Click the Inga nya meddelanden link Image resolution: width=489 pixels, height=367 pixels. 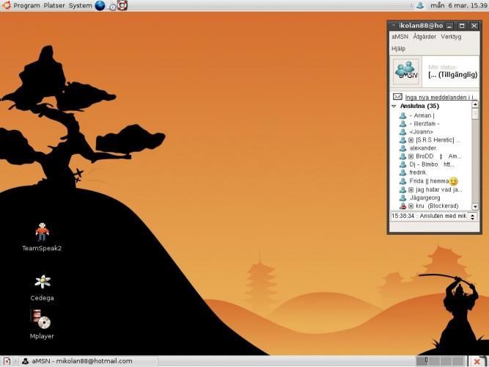[x=441, y=97]
